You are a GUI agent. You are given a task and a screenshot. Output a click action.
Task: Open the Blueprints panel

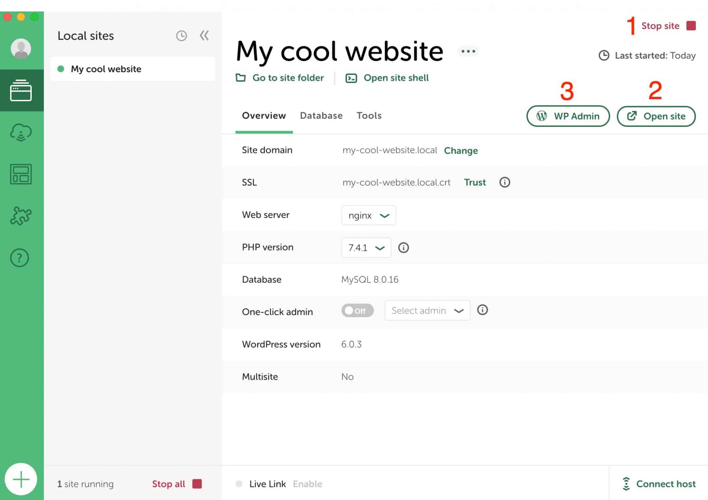(x=21, y=174)
